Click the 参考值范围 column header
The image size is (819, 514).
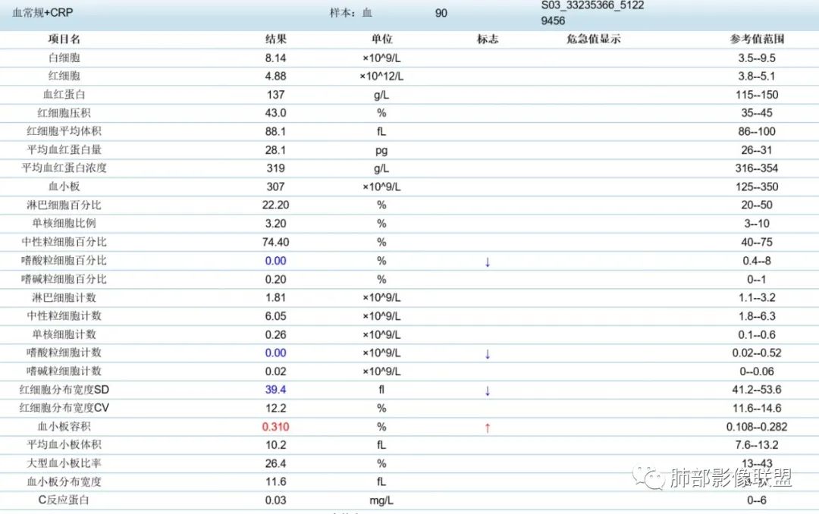[x=757, y=39]
